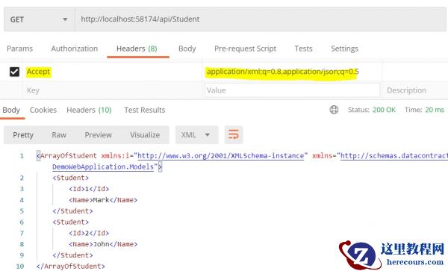Click the Name Mark line
This screenshot has width=448, height=271.
(103, 200)
